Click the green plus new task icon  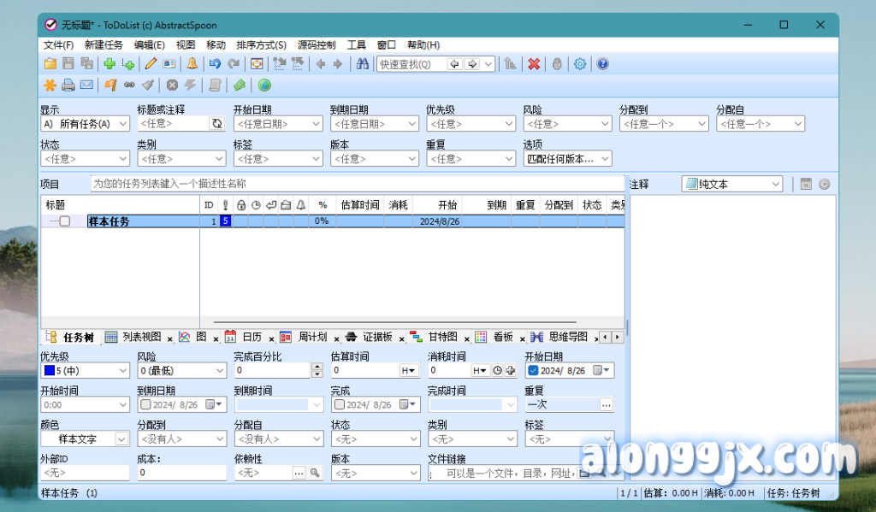(x=109, y=64)
